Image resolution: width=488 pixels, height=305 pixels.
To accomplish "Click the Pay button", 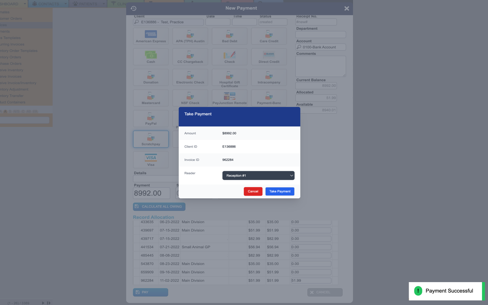I will (151, 292).
